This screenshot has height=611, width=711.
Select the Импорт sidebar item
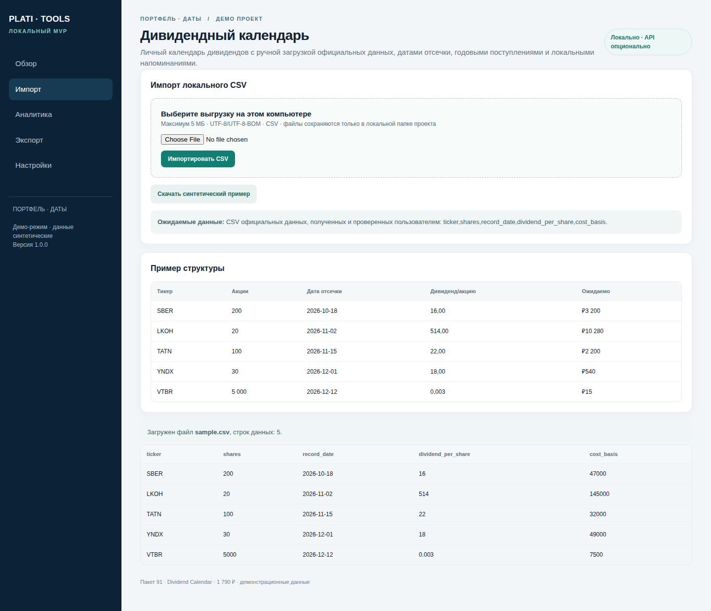tap(61, 89)
